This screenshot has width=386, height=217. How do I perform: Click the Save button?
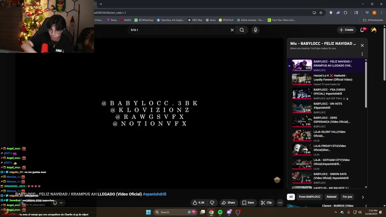(248, 203)
